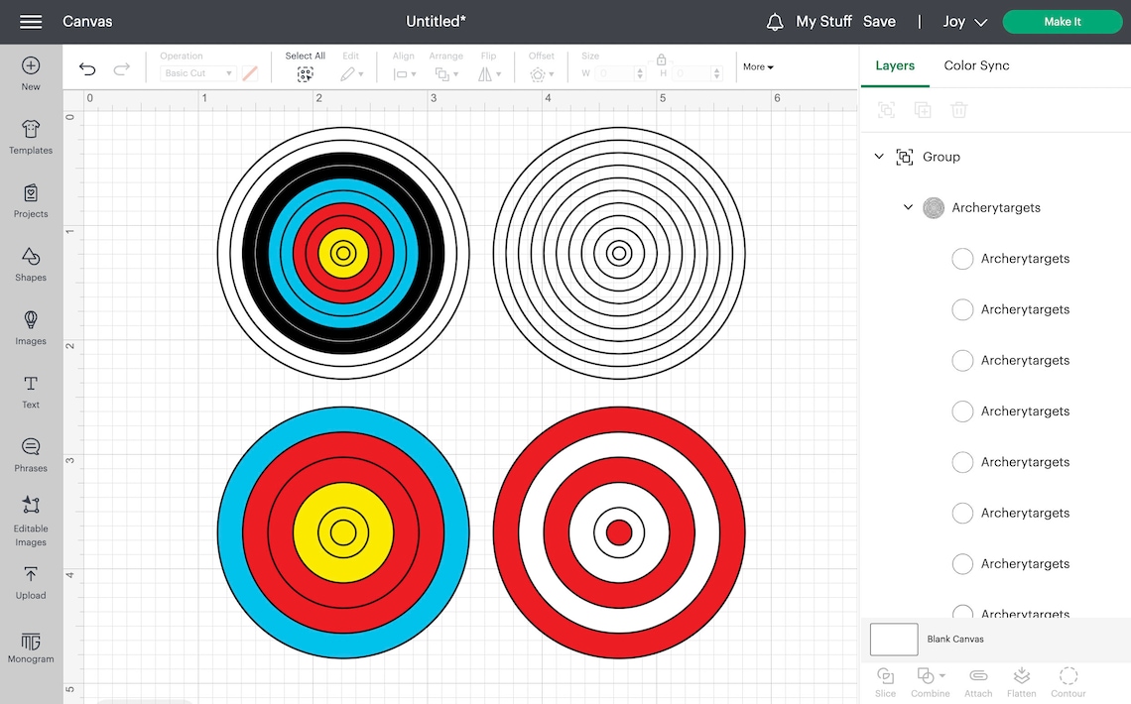This screenshot has width=1131, height=704.
Task: Click the Save link
Action: pos(879,21)
